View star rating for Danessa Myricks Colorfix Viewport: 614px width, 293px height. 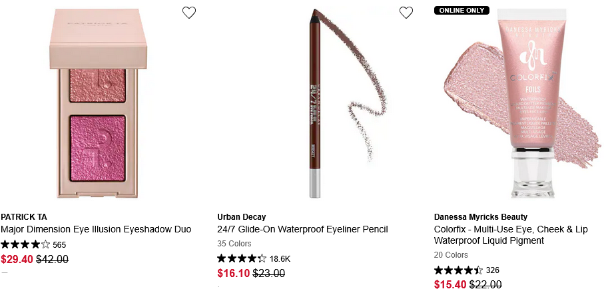pyautogui.click(x=458, y=270)
